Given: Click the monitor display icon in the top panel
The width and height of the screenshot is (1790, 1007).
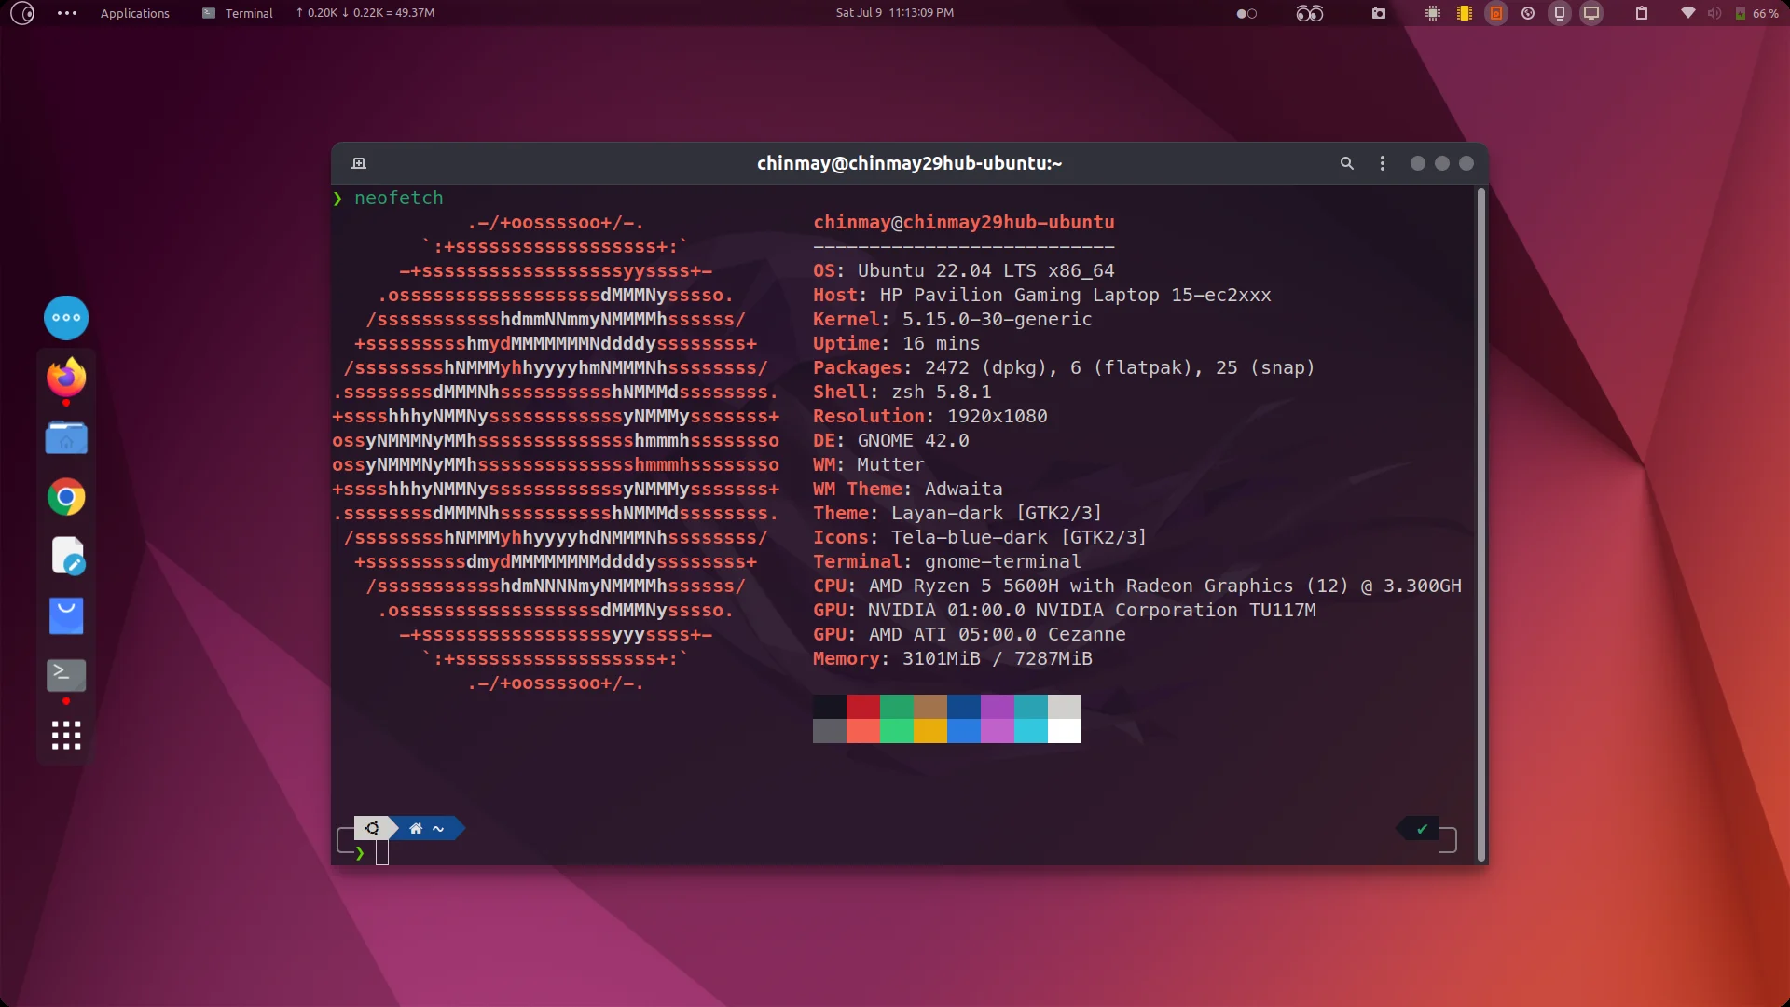Looking at the screenshot, I should 1591,13.
